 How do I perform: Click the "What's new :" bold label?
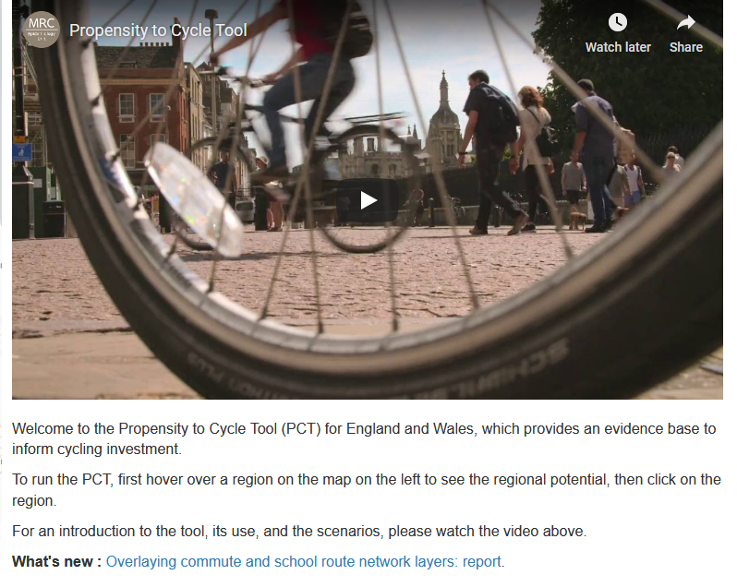point(56,562)
